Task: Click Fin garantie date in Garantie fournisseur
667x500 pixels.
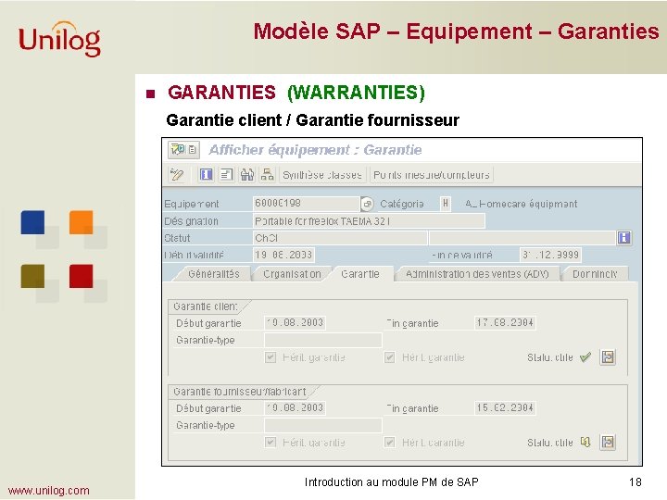Action: click(x=505, y=407)
